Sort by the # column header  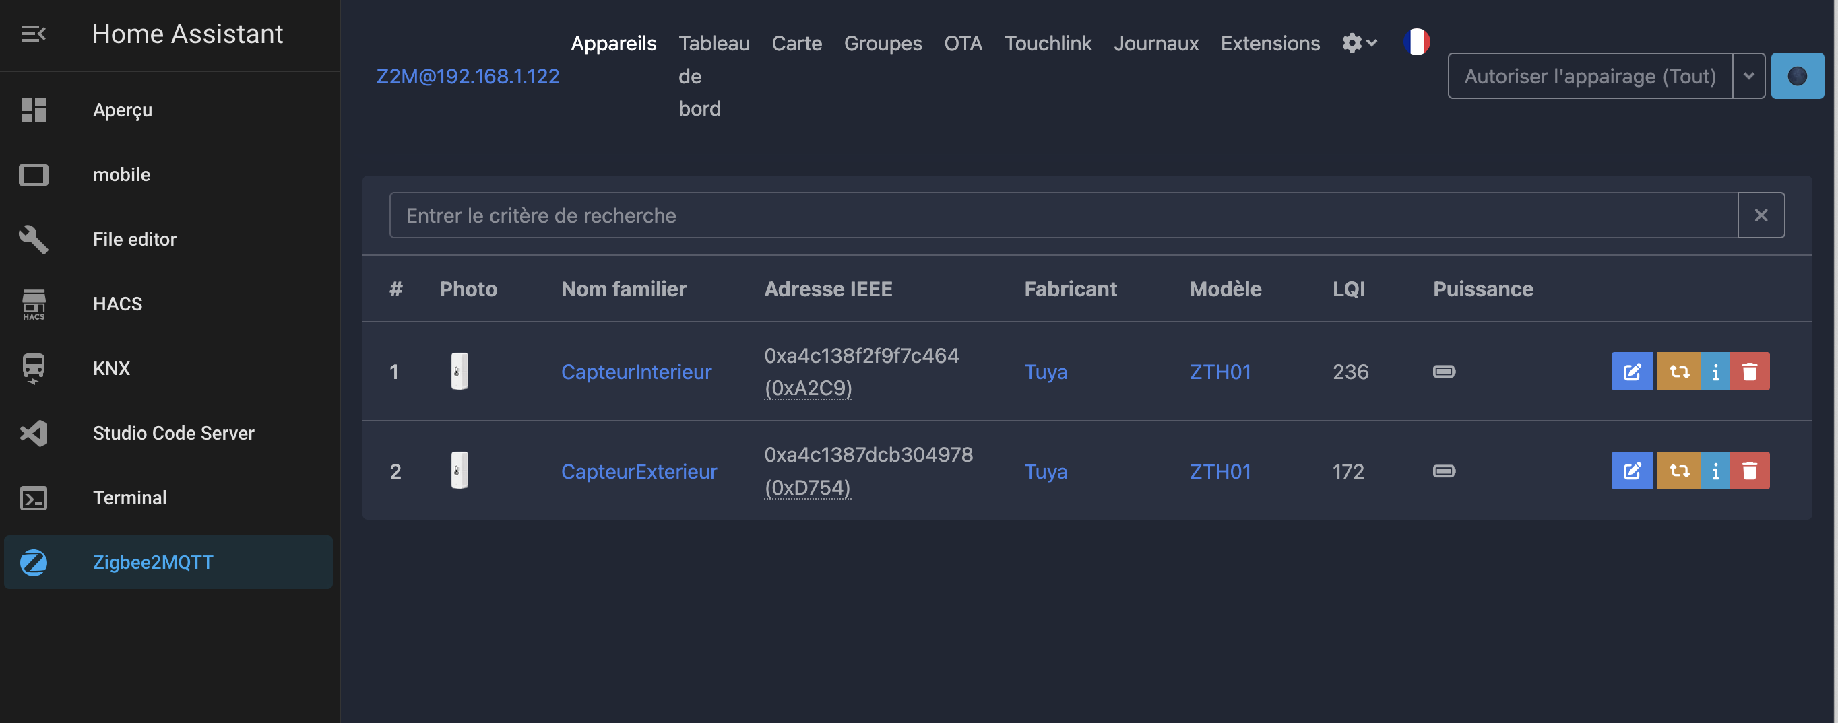point(396,289)
